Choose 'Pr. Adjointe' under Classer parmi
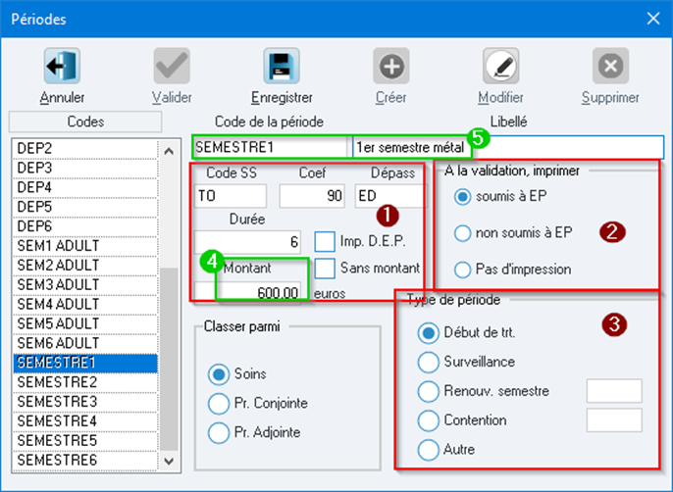 point(219,433)
